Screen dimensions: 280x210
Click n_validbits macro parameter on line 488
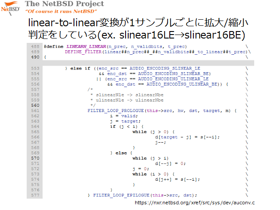pos(147,47)
